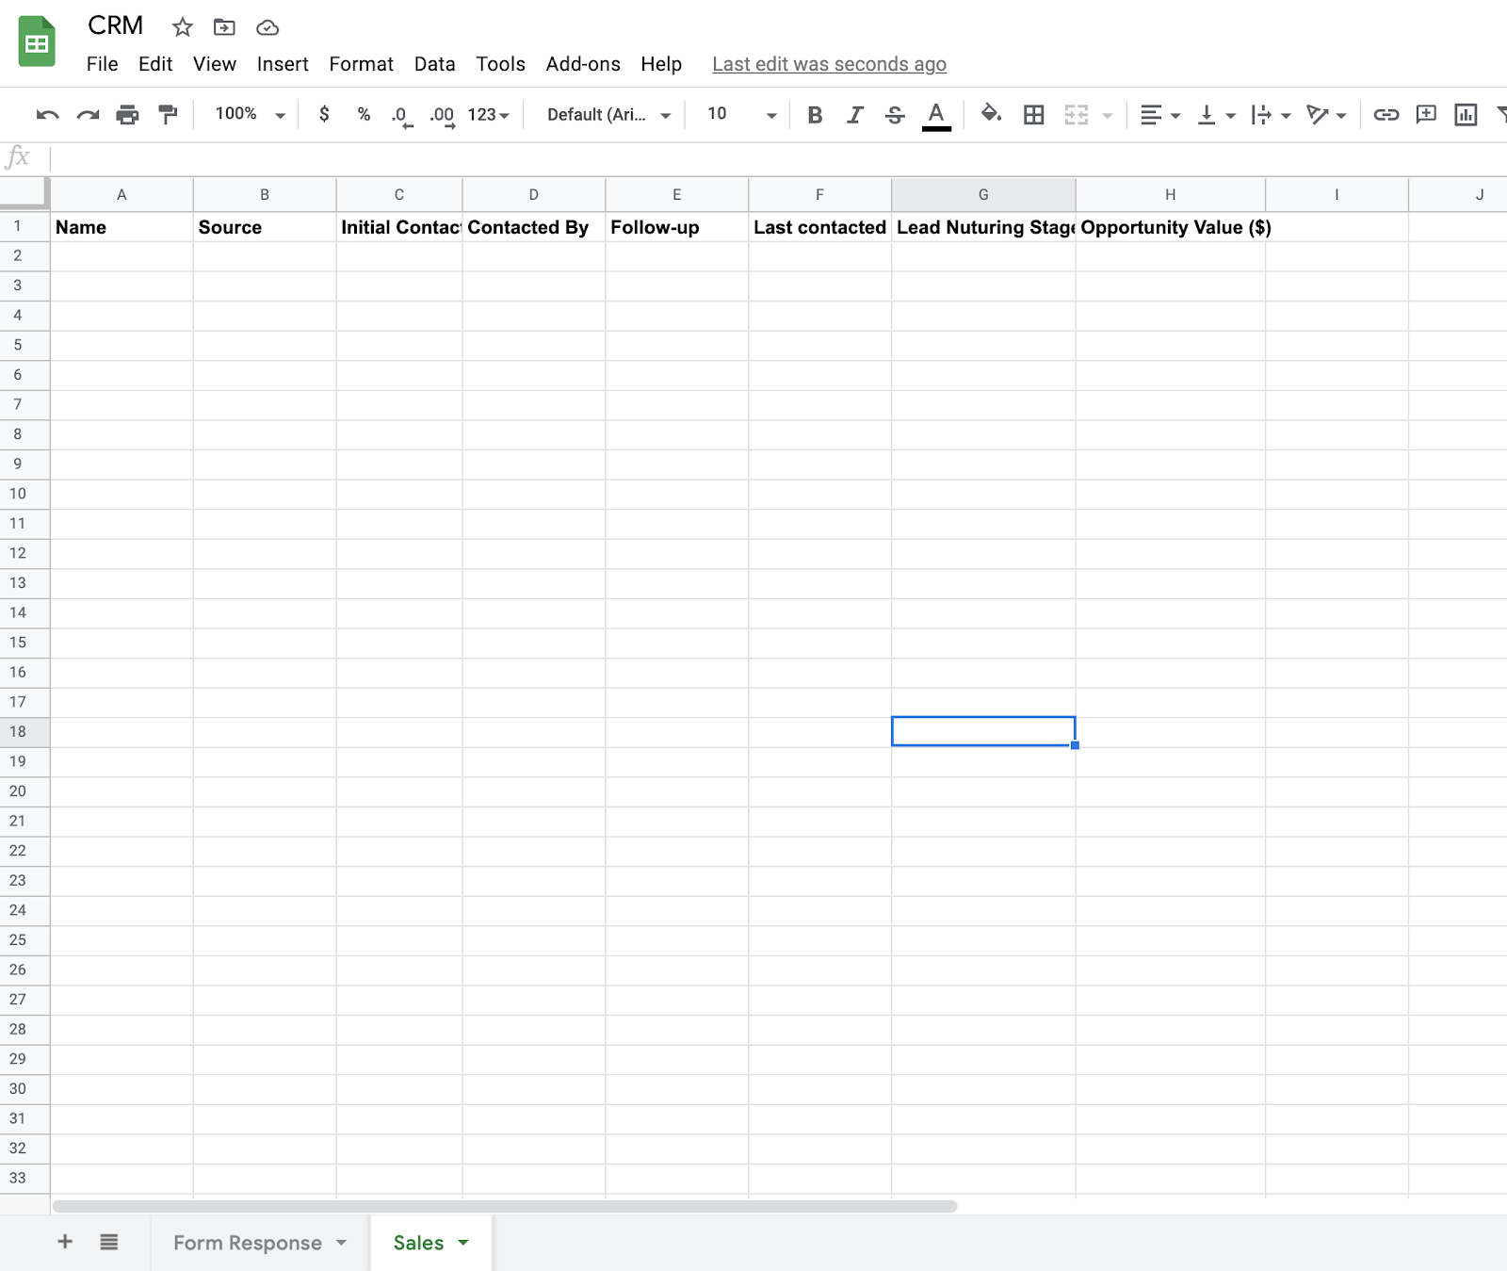Open the fill color tool
The width and height of the screenshot is (1507, 1271).
point(991,114)
